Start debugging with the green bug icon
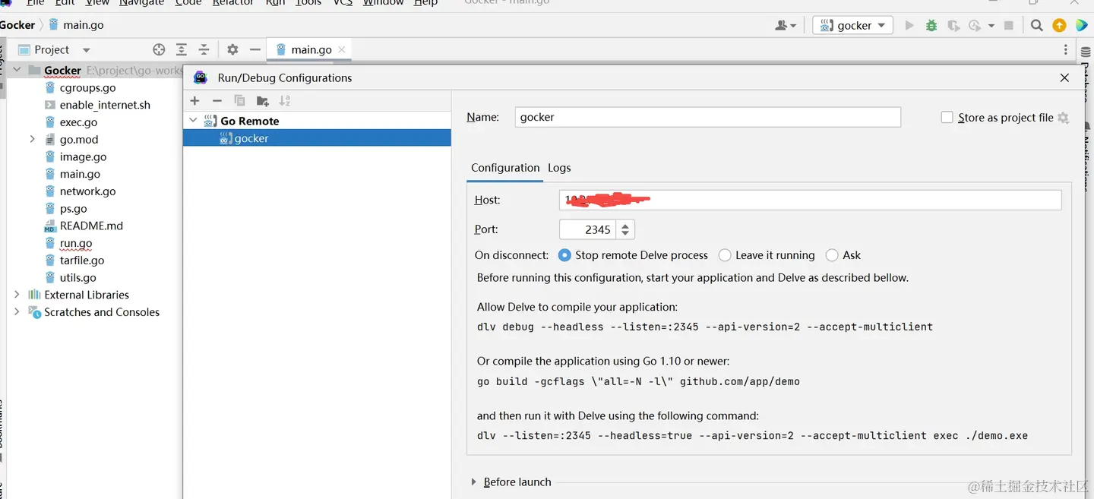Screen dimensions: 1094x499 (931, 25)
